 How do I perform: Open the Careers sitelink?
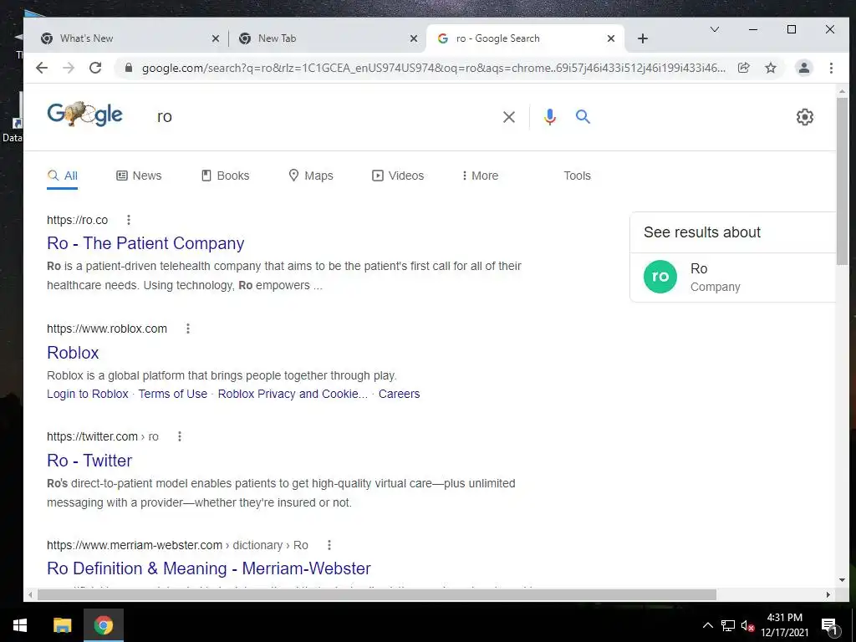(399, 395)
